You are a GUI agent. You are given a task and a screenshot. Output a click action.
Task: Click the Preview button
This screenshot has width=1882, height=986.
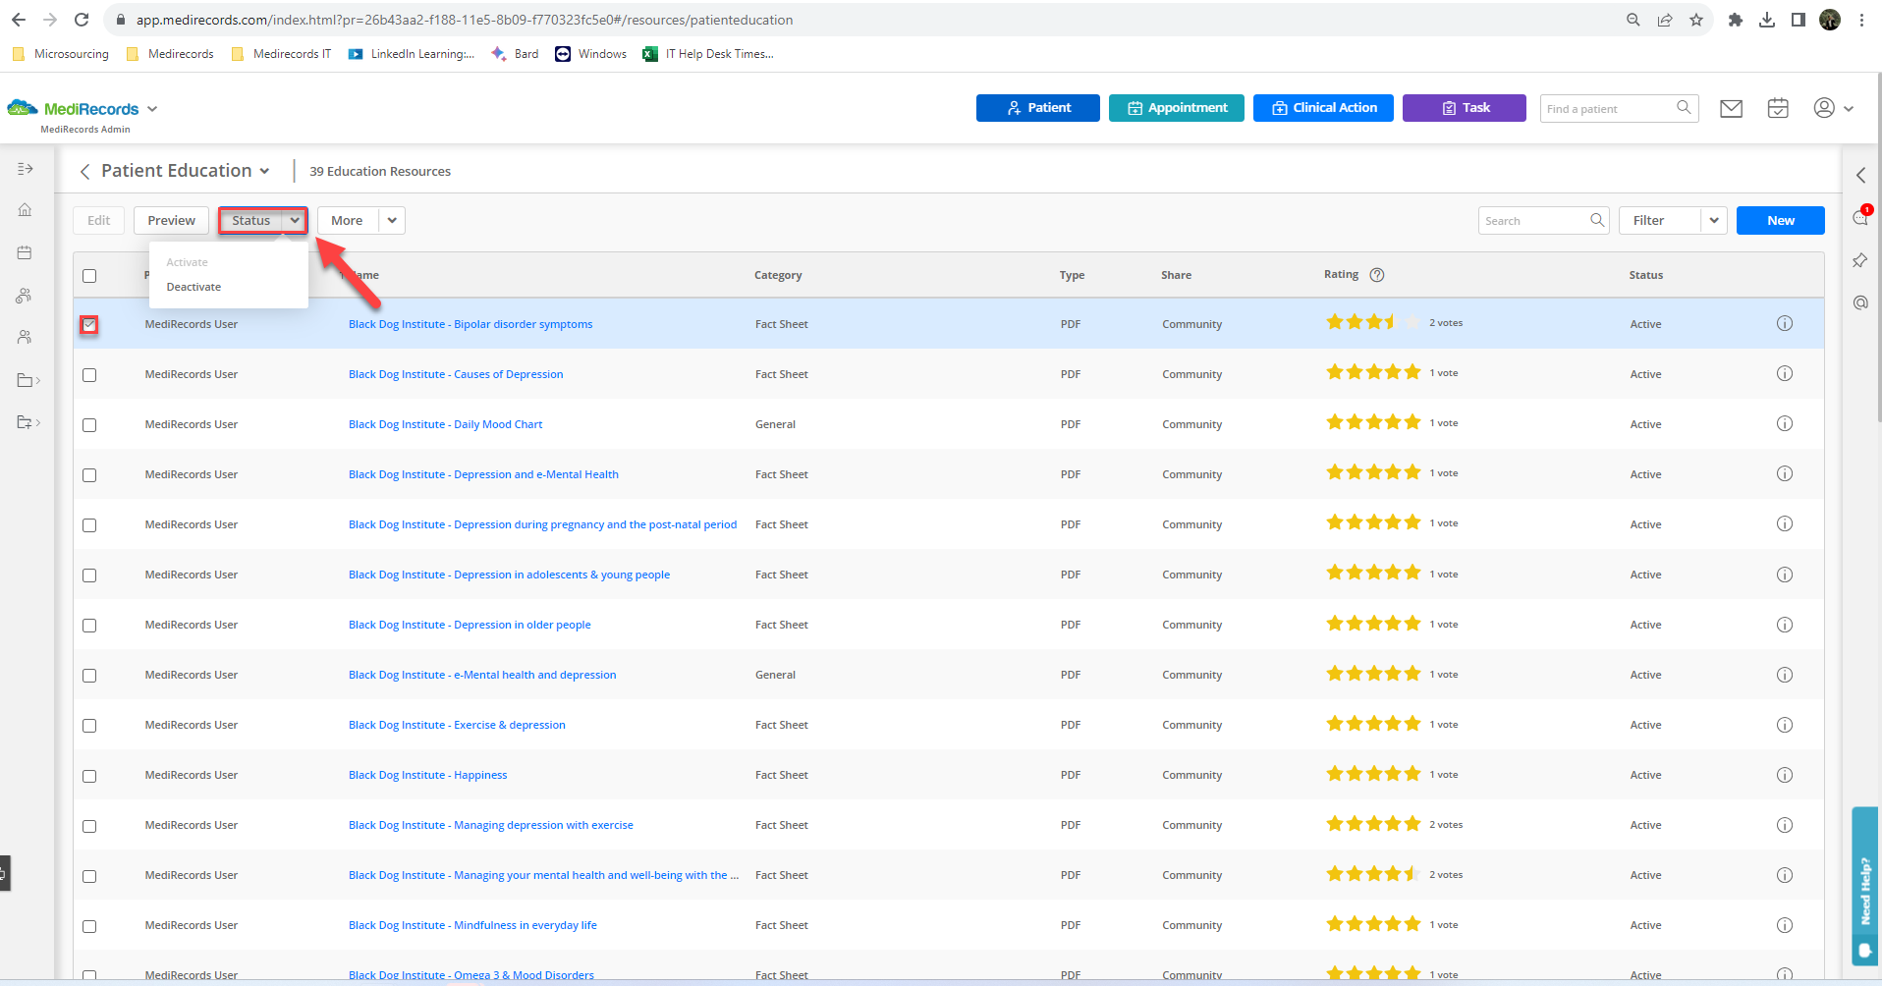(171, 221)
